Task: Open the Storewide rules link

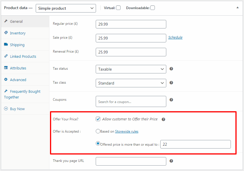Action: (127, 131)
